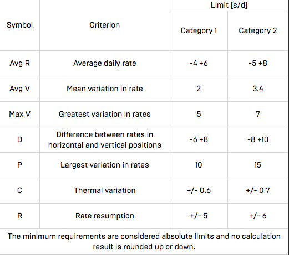Select the +/- 0.6 limit value
This screenshot has width=289, height=255.
click(199, 190)
